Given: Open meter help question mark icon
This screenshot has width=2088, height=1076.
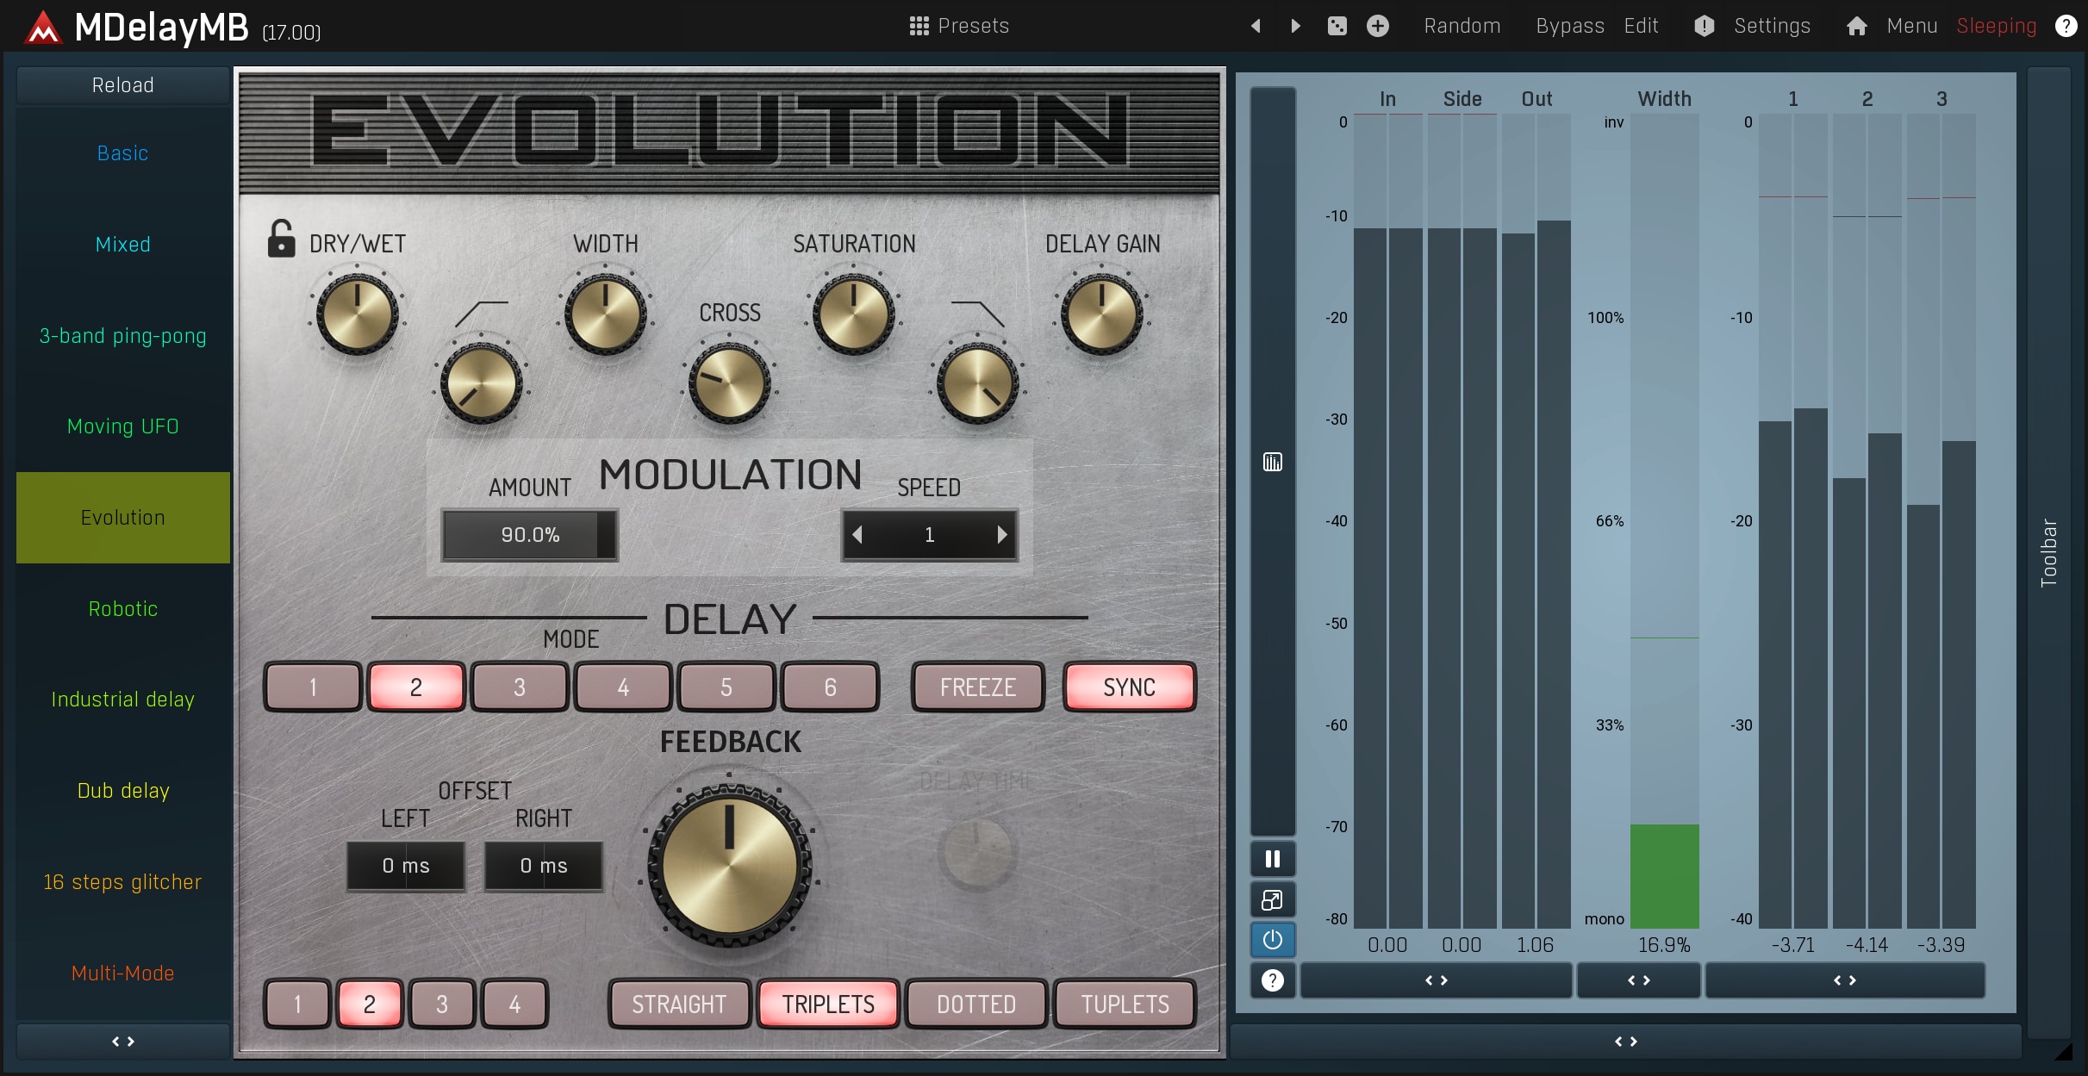Looking at the screenshot, I should (1272, 980).
